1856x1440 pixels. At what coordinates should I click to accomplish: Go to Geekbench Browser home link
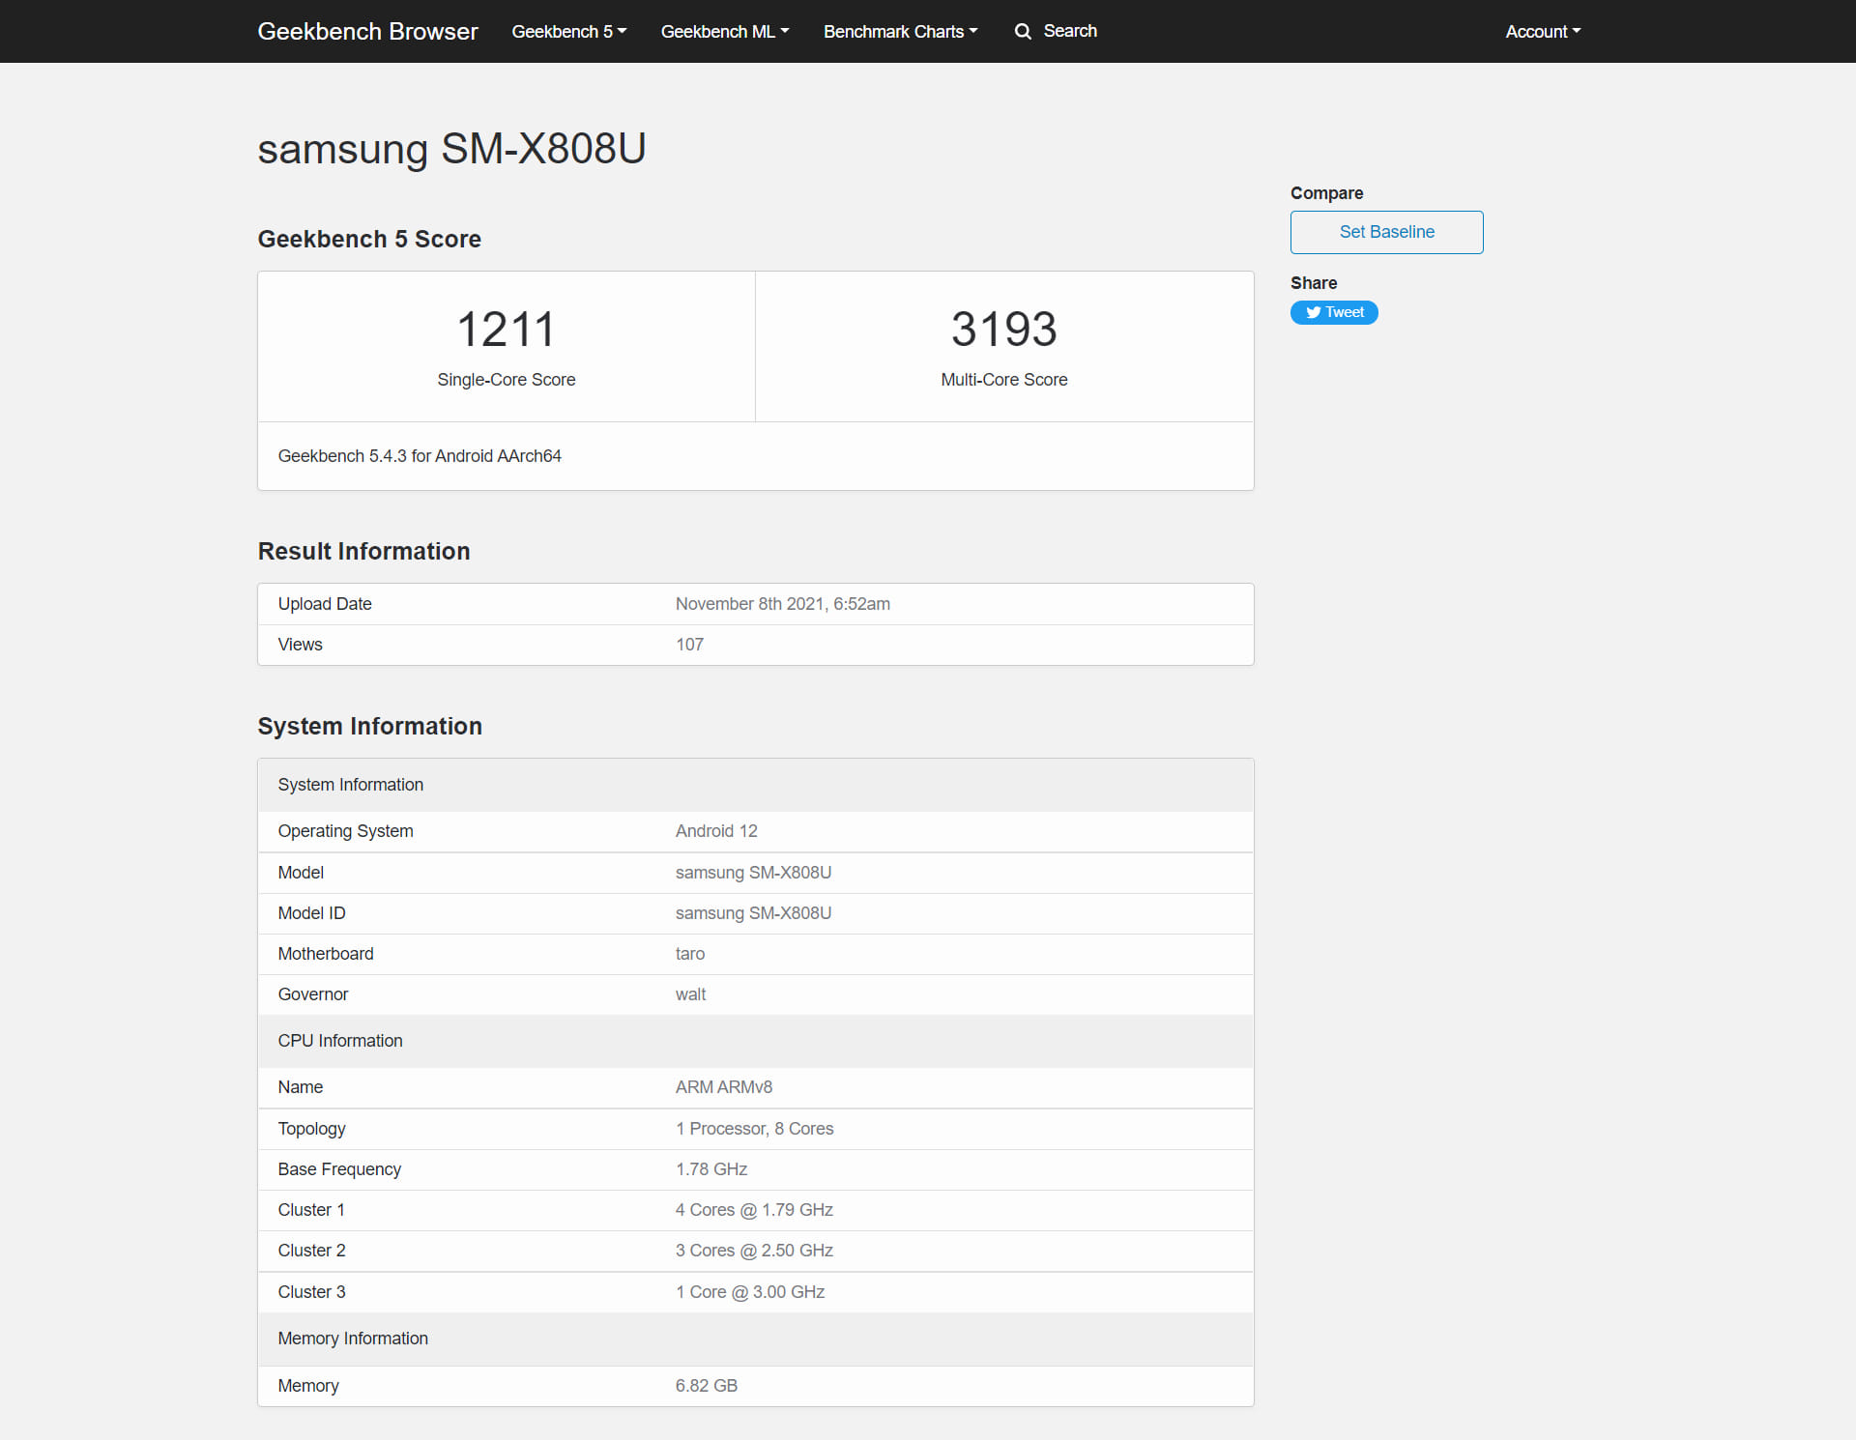[367, 31]
